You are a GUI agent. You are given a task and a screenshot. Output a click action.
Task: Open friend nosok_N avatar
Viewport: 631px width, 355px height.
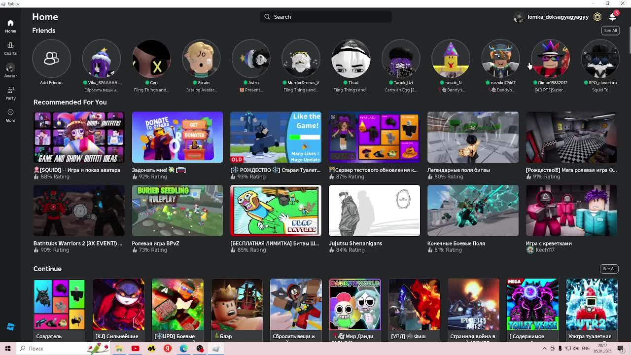click(451, 59)
